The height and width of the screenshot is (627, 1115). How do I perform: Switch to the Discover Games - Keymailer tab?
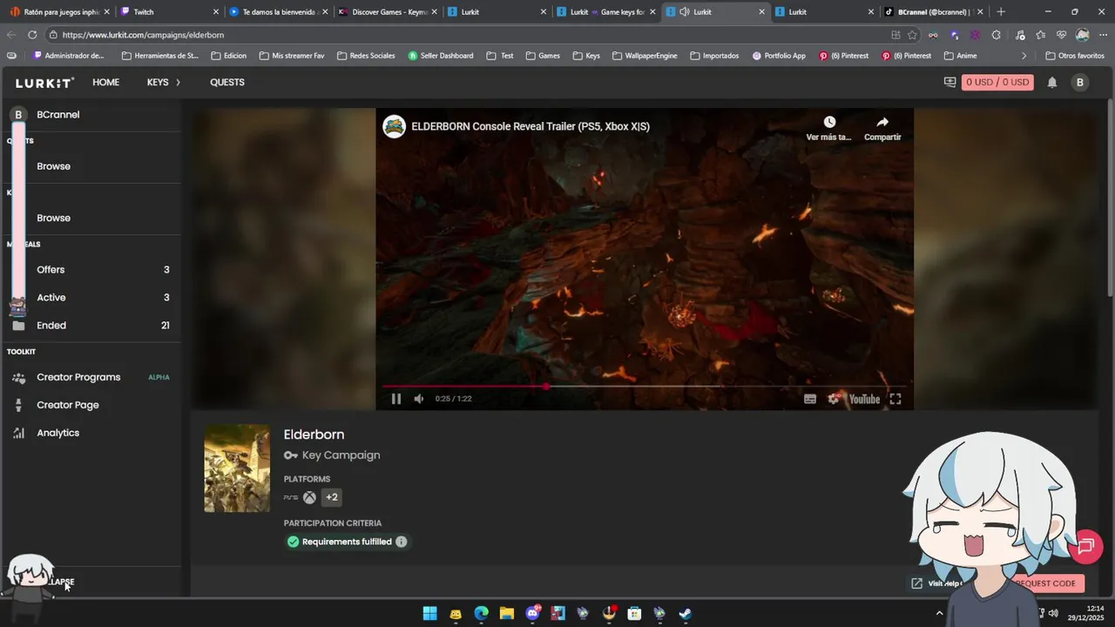click(388, 12)
